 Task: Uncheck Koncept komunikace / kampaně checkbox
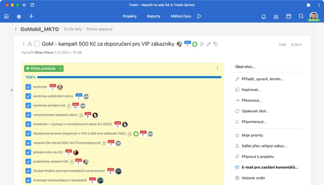[28, 180]
